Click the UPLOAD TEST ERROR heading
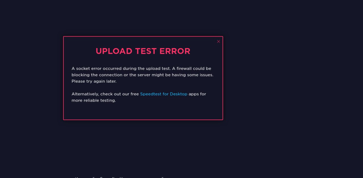 [143, 51]
